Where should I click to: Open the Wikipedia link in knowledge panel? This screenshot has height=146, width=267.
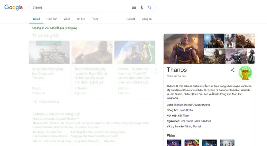[x=172, y=98]
